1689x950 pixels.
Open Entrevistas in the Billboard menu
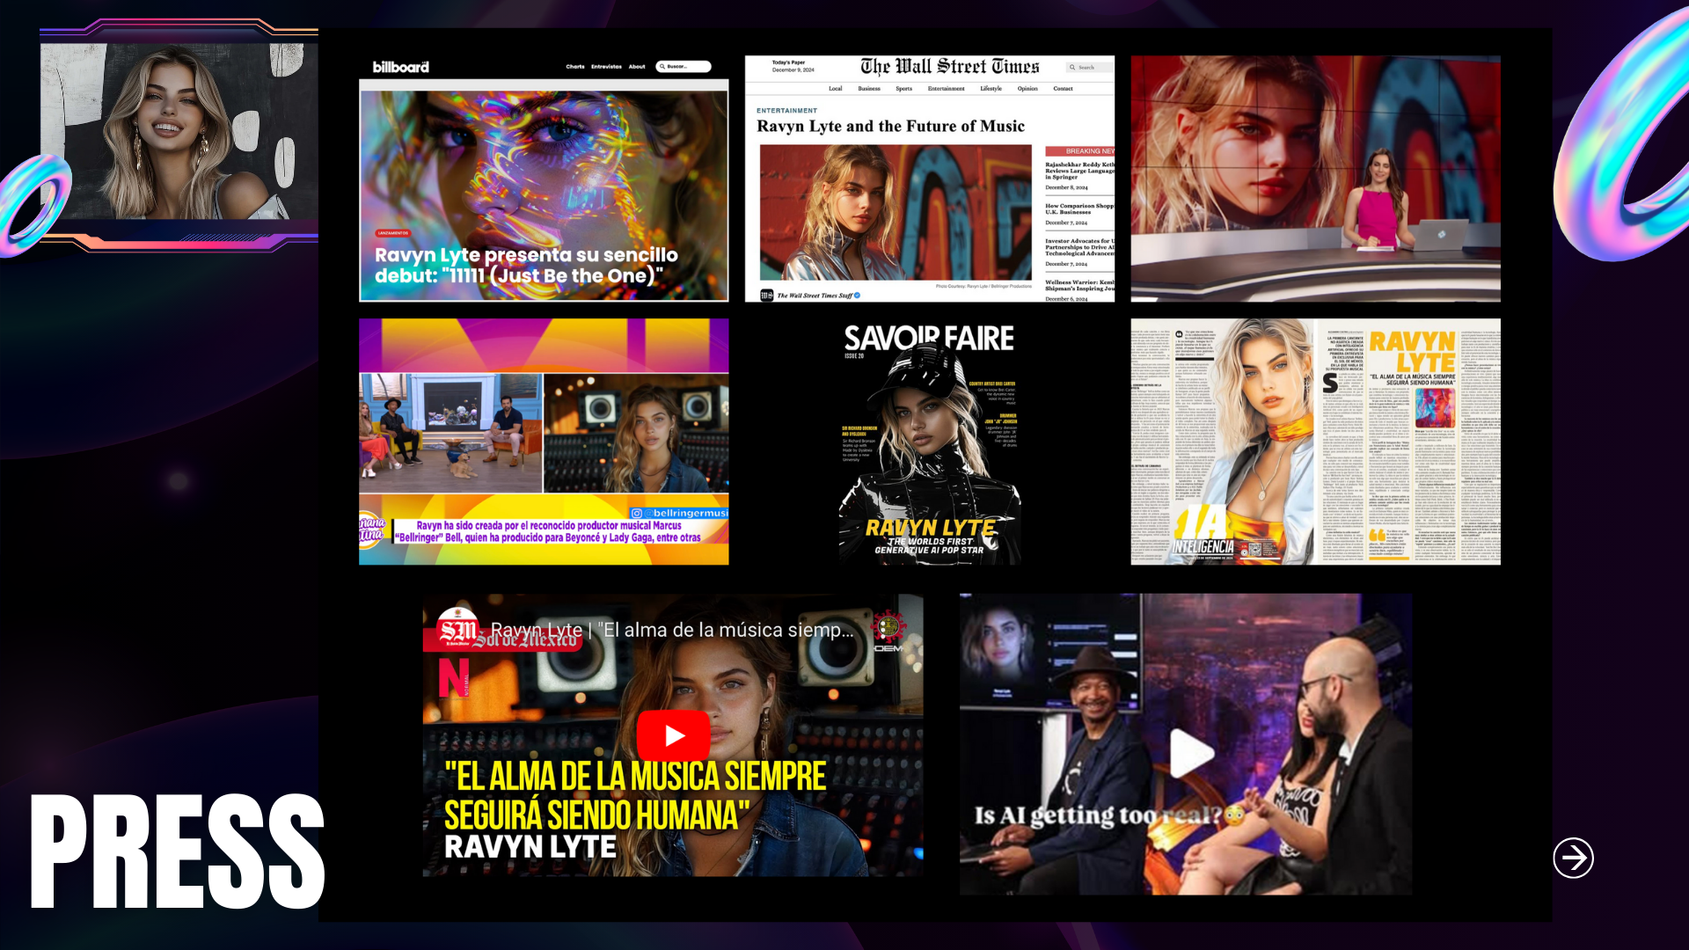[606, 67]
